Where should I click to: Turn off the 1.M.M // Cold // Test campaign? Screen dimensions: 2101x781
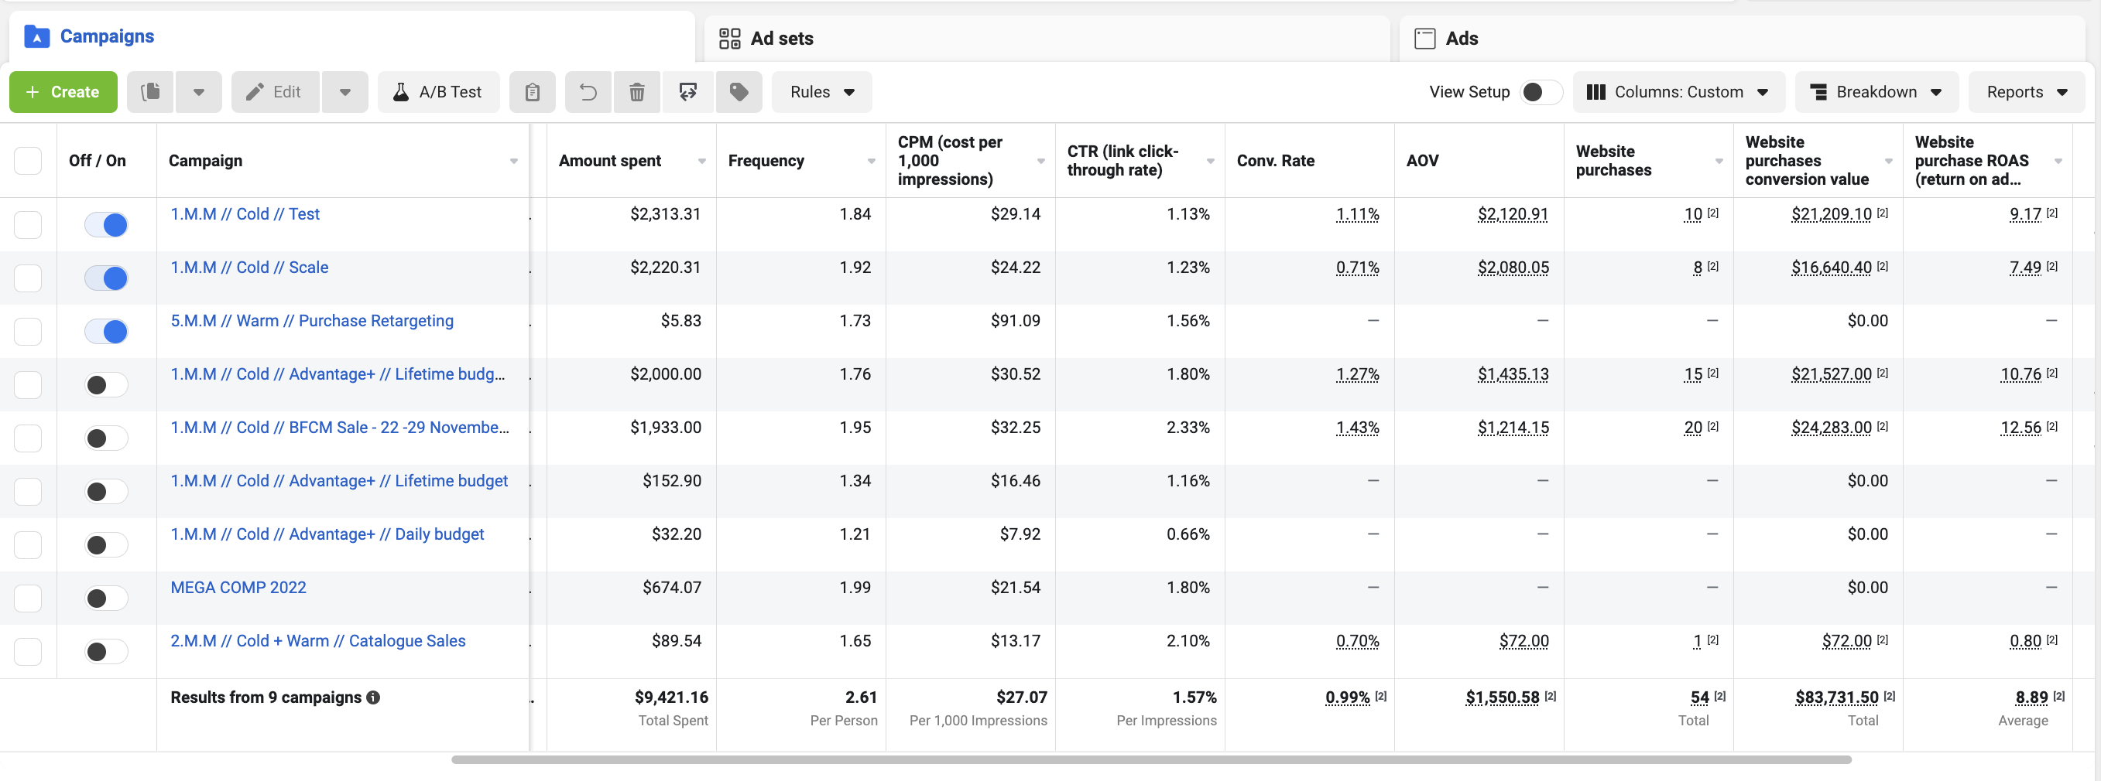click(x=106, y=225)
